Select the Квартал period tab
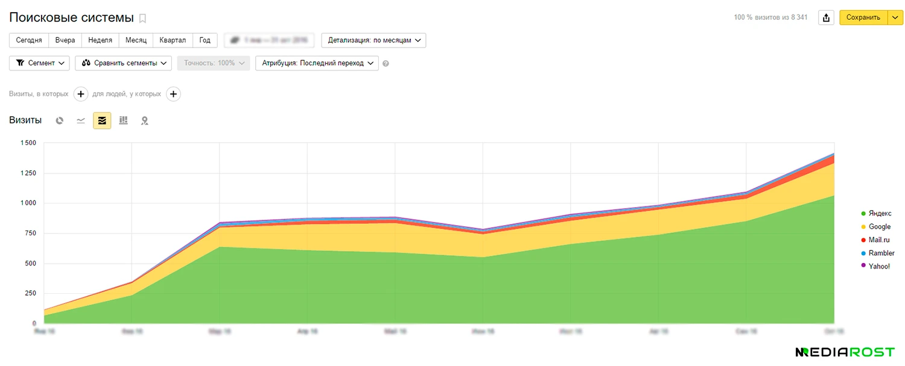Screen dimensions: 905x366 173,40
